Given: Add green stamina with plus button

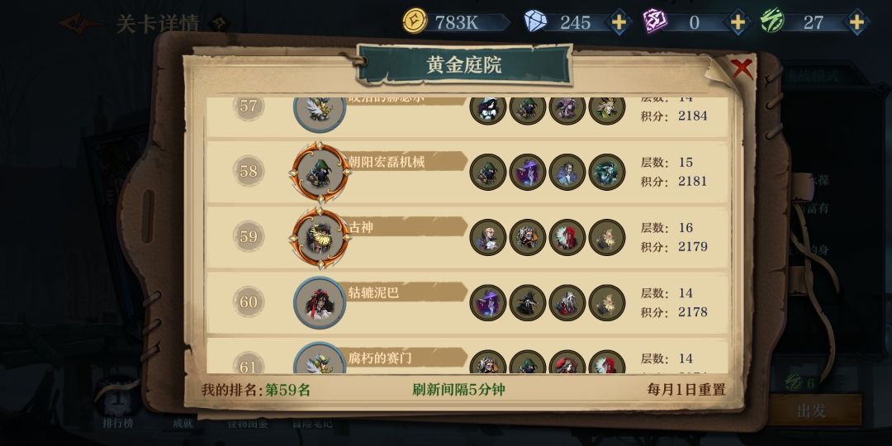Looking at the screenshot, I should click(856, 23).
